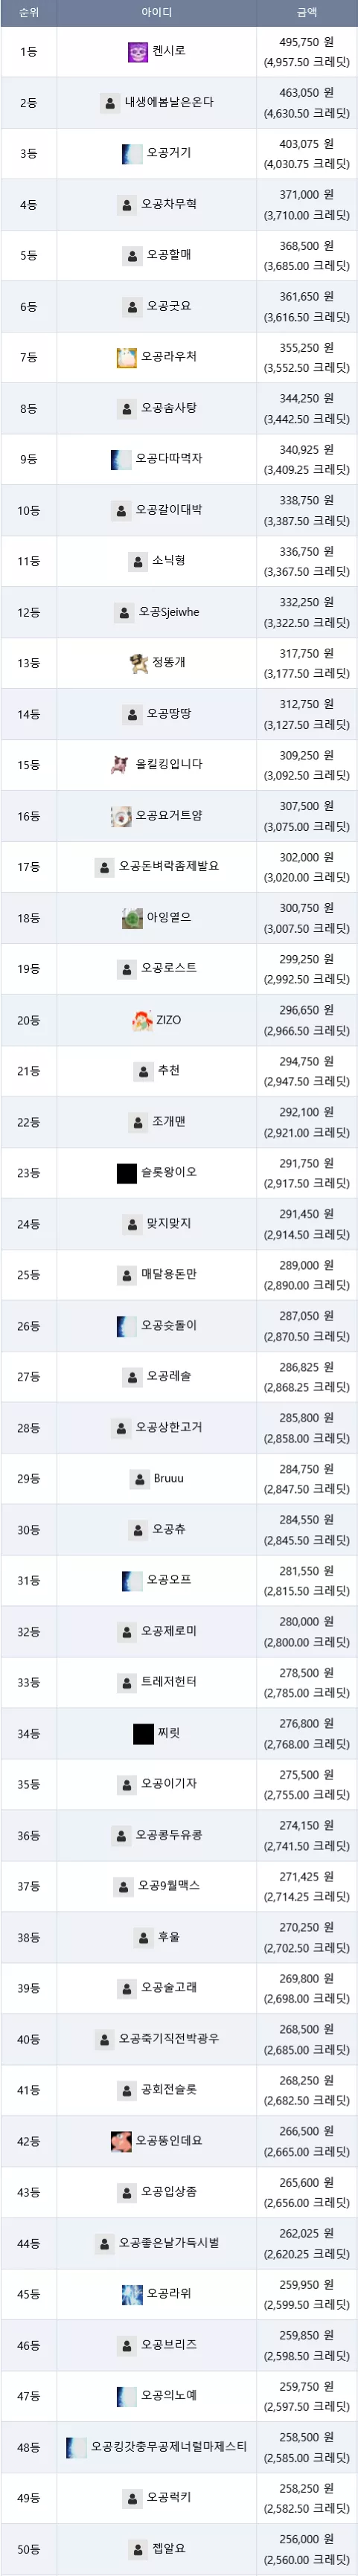Image resolution: width=358 pixels, height=2576 pixels.
Task: Click the black square avatar beside 슬롯왕이오
Action: click(x=126, y=1173)
